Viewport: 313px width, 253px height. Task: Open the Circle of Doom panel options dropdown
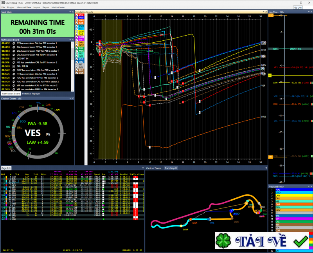70,99
